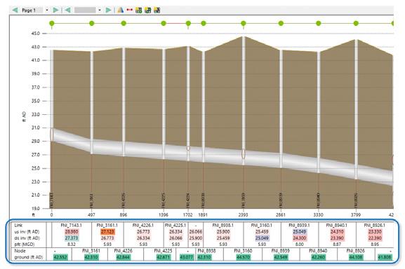Click link header FNI_4225.1 in table
This screenshot has width=405, height=269.
click(x=175, y=225)
